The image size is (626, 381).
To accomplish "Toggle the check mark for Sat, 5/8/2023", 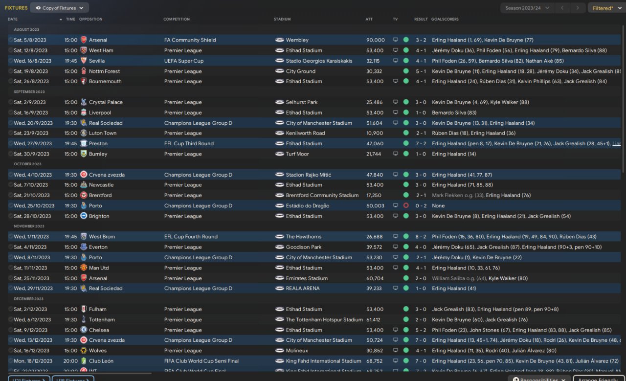I will pyautogui.click(x=11, y=40).
